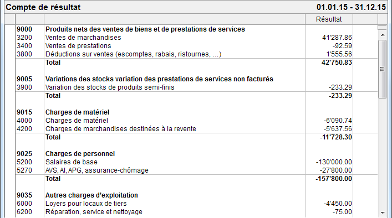Click the split handle above the scrollbar
This screenshot has width=392, height=218.
click(x=383, y=27)
